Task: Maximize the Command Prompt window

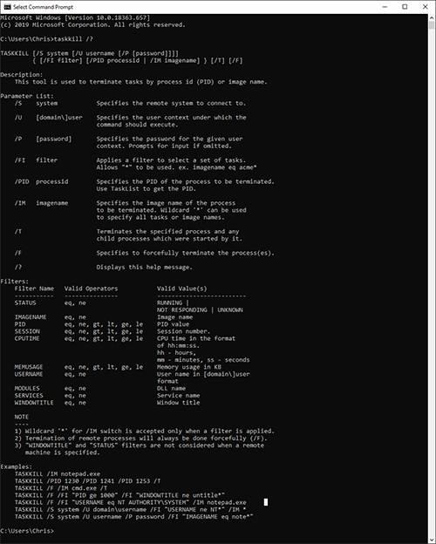Action: [x=405, y=7]
